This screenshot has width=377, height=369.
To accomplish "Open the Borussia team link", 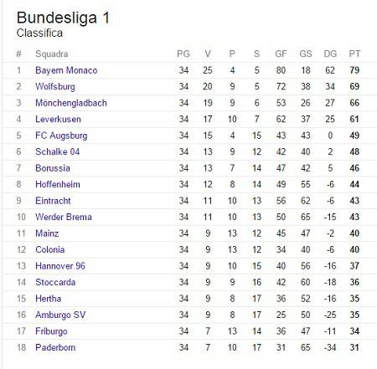I will pos(53,168).
